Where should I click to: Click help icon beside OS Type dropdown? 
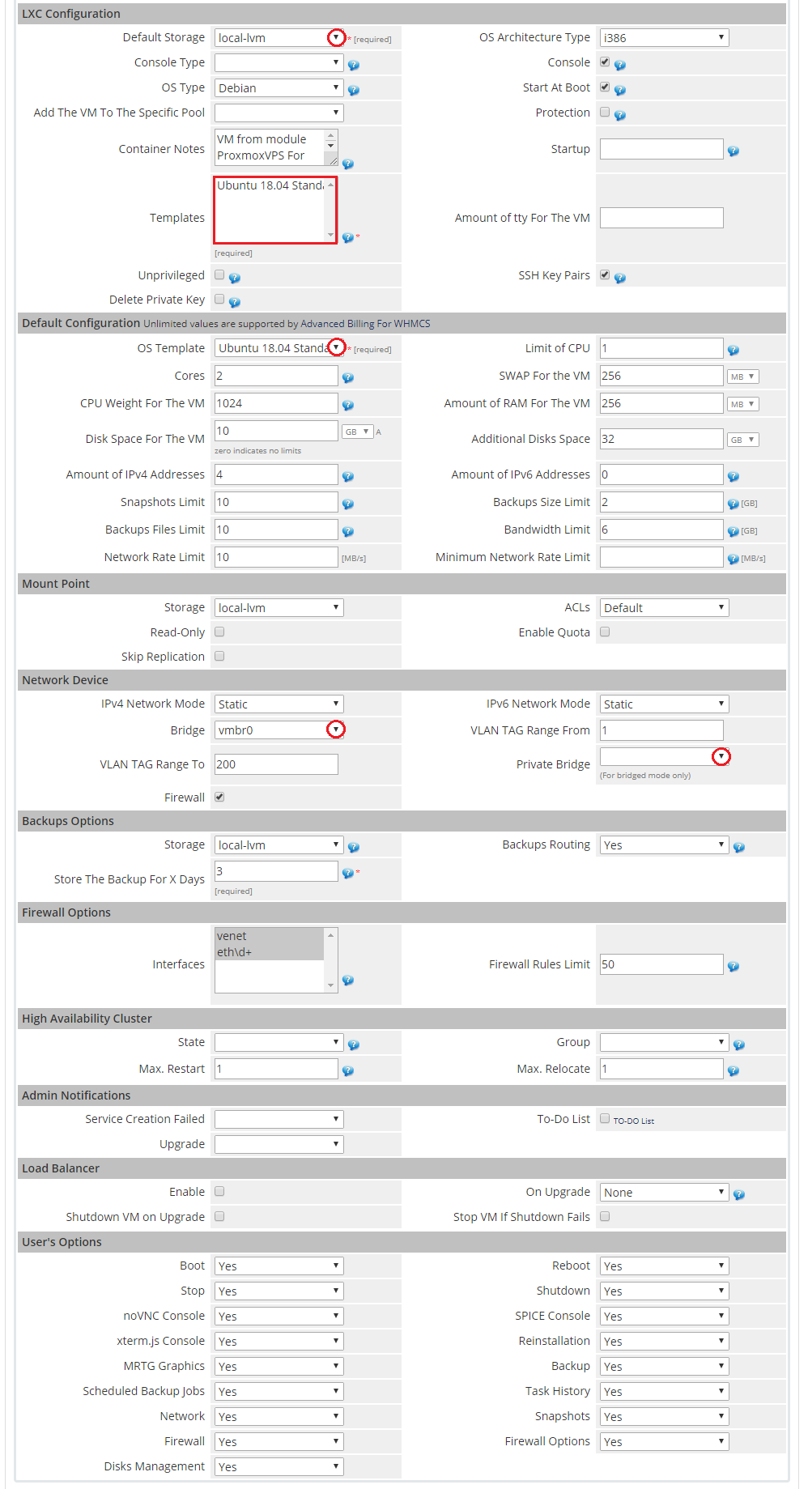354,90
